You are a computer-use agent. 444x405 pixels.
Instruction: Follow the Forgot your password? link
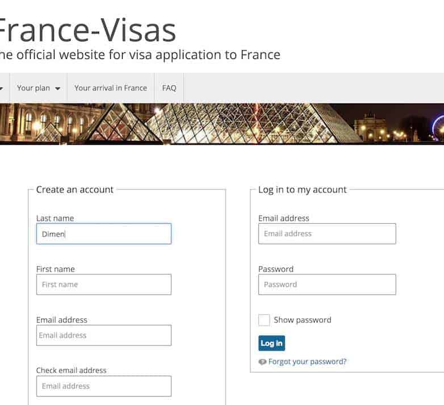pyautogui.click(x=307, y=362)
